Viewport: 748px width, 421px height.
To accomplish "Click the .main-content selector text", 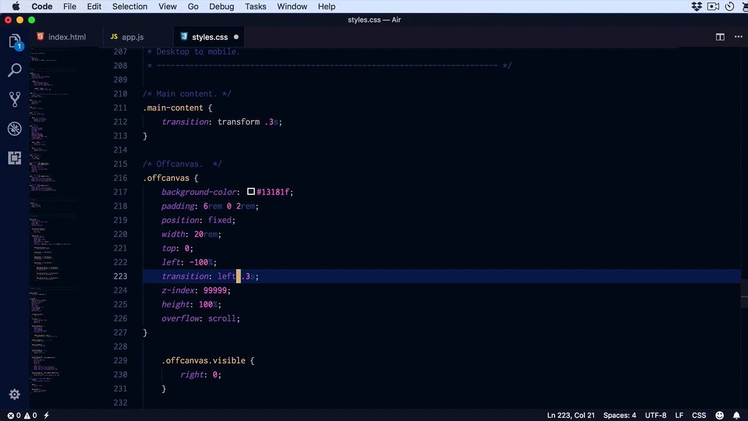I will tap(173, 108).
